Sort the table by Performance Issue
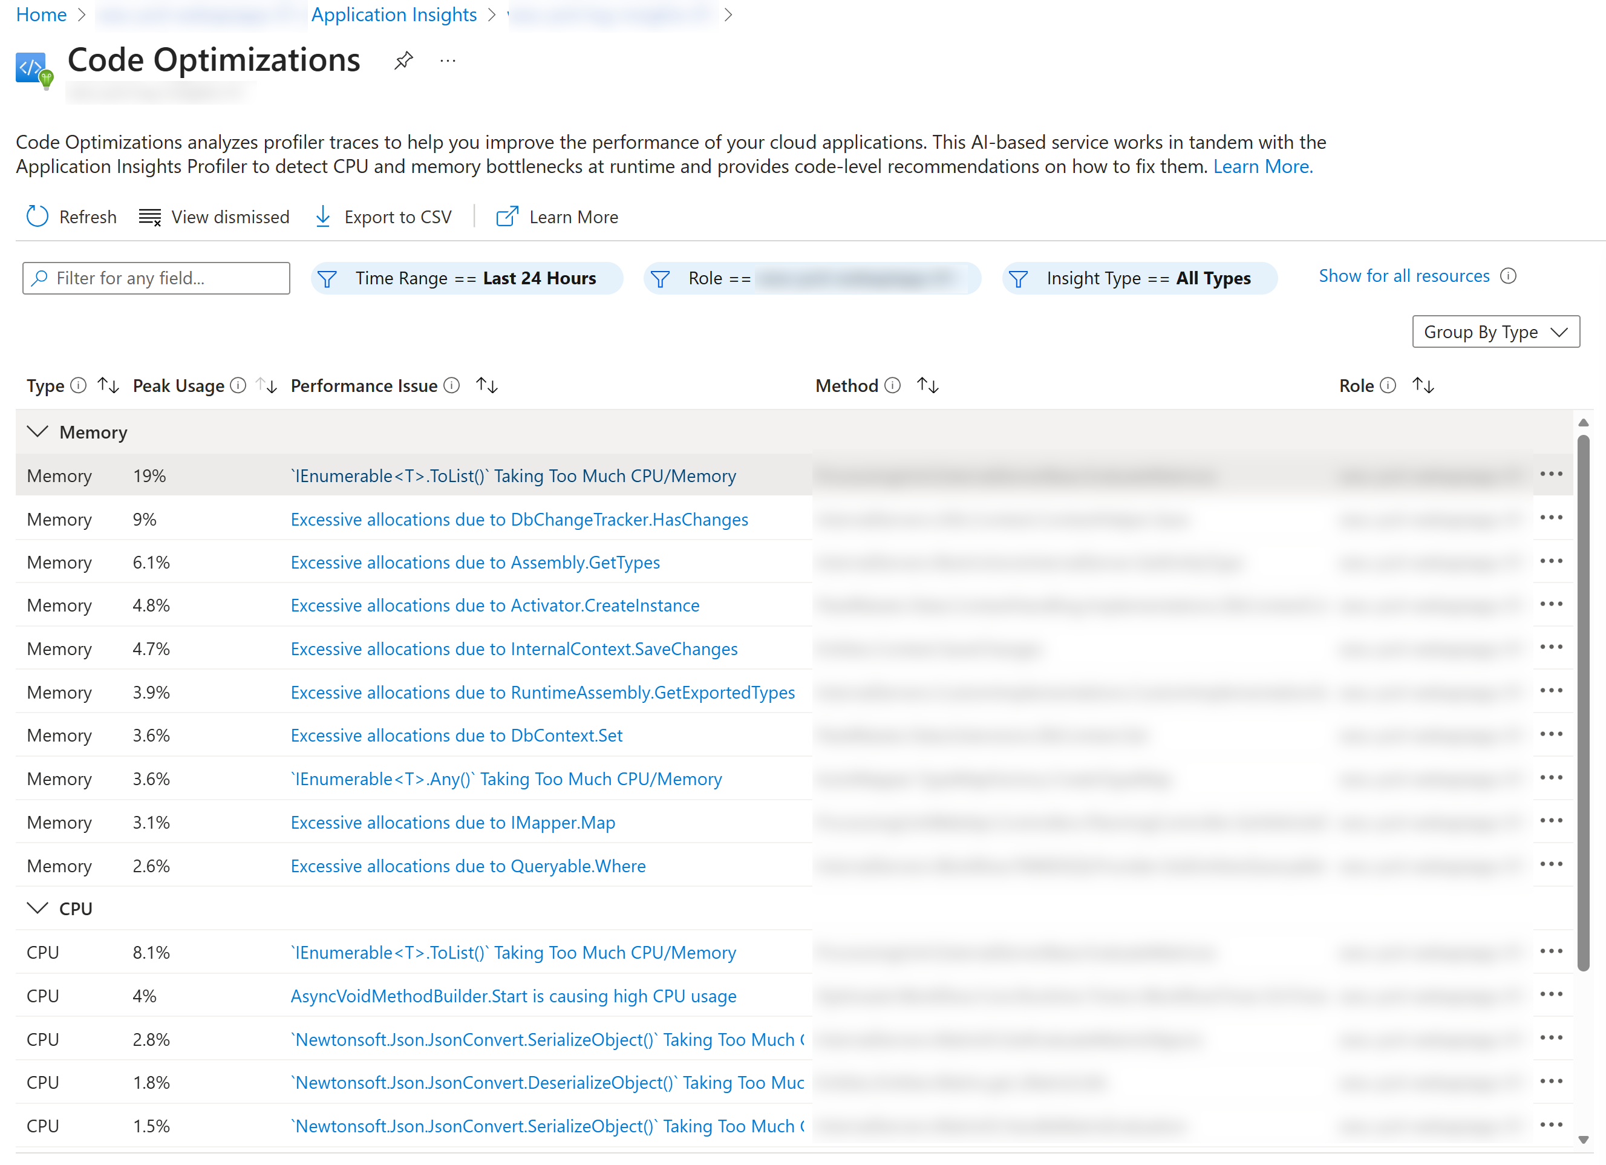Image resolution: width=1606 pixels, height=1165 pixels. click(x=487, y=385)
